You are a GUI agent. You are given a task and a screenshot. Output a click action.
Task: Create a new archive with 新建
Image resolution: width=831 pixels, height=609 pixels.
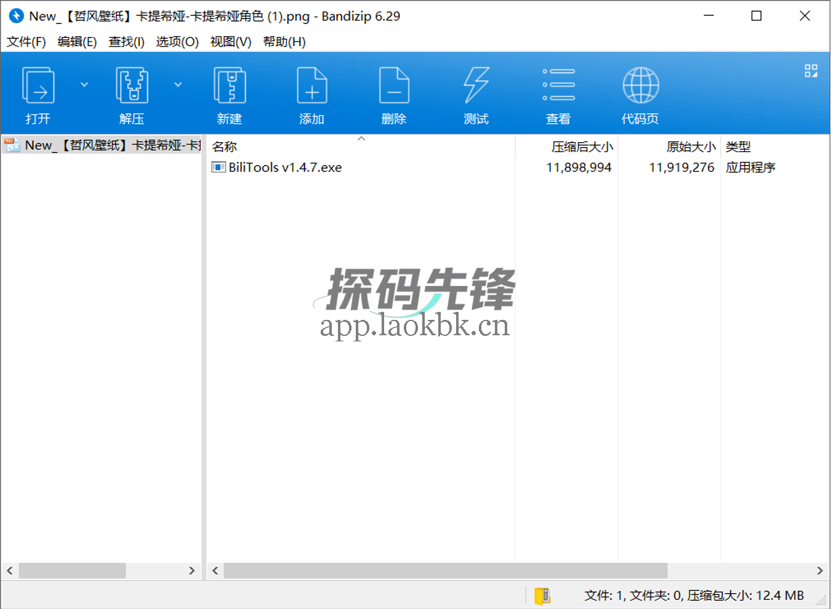230,94
